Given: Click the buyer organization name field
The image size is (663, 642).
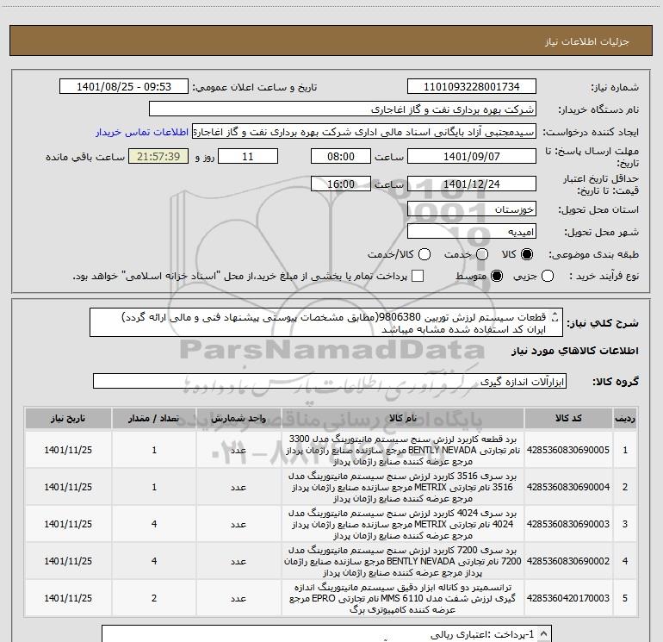Looking at the screenshot, I should tap(343, 109).
